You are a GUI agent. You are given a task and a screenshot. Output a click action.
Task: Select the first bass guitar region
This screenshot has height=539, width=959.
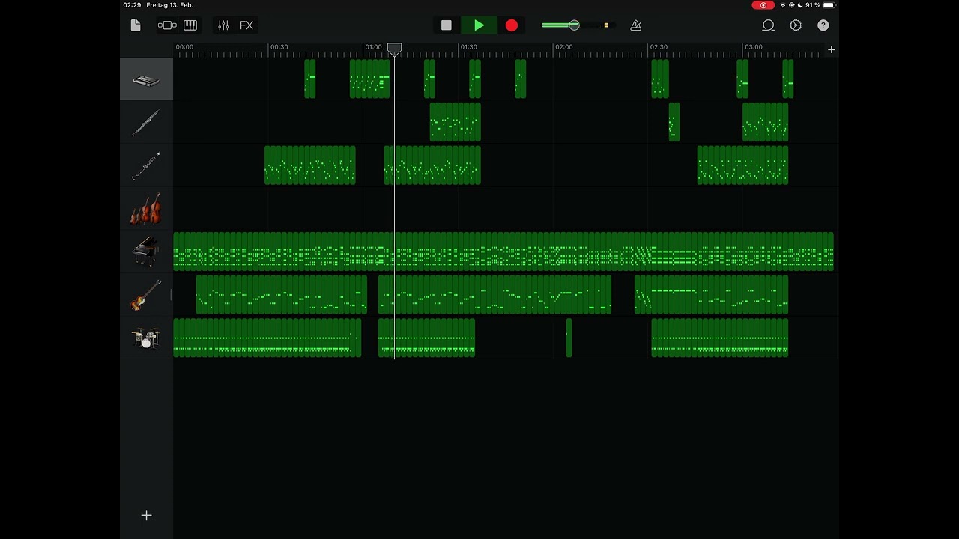click(282, 294)
